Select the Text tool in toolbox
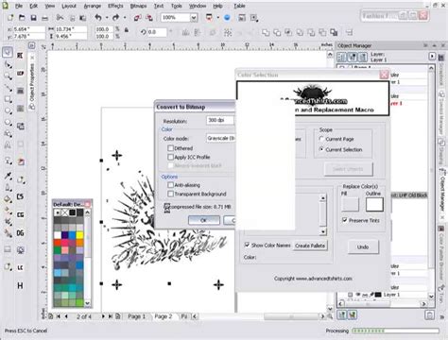The image size is (448, 340). pos(8,145)
